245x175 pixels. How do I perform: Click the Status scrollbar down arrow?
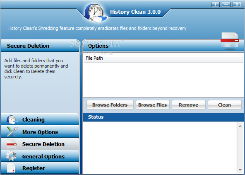click(240, 170)
